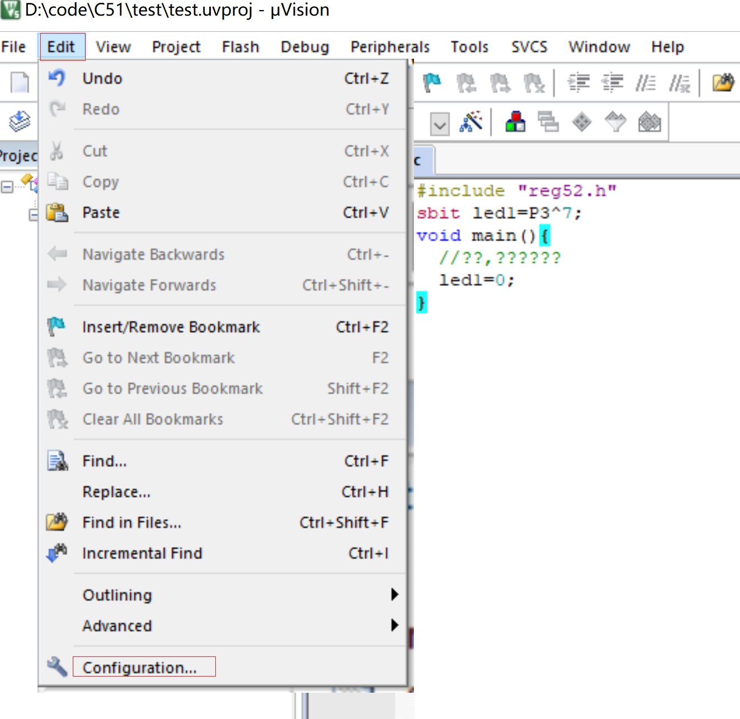Image resolution: width=740 pixels, height=719 pixels.
Task: Choose Find in Files... menu entry
Action: pyautogui.click(x=223, y=522)
